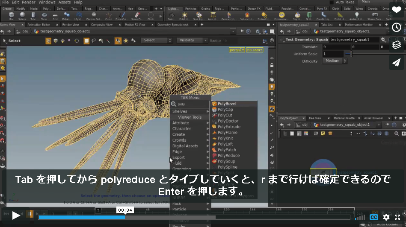This screenshot has width=406, height=227.
Task: Switch to the Animation Editor tab
Action: [39, 24]
